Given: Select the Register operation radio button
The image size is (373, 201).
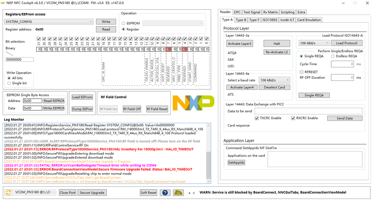Looking at the screenshot, I should pyautogui.click(x=124, y=29).
